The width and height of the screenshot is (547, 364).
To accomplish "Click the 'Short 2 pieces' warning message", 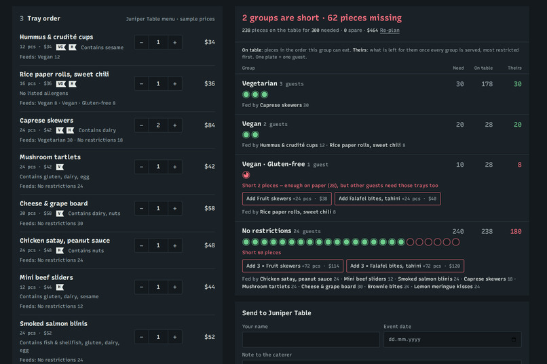I will (x=340, y=185).
